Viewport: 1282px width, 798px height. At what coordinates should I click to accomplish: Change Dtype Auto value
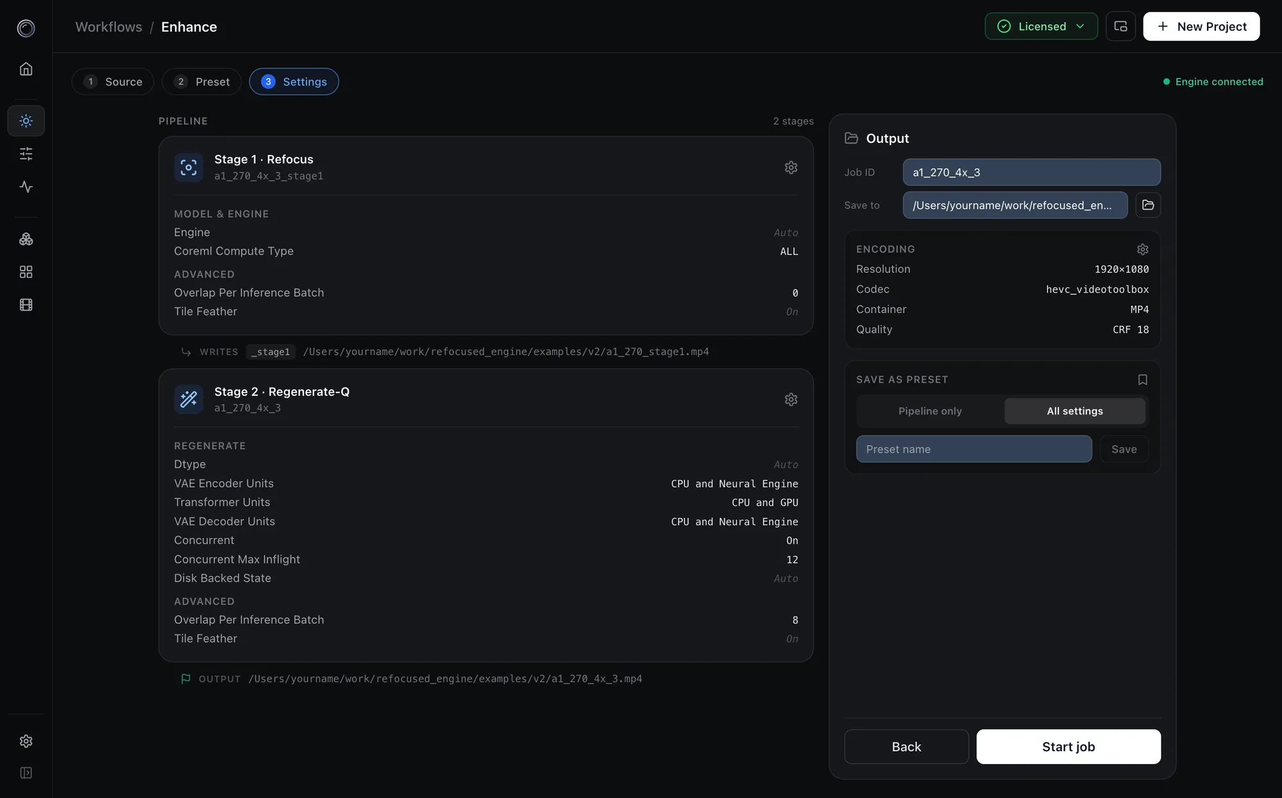click(786, 465)
